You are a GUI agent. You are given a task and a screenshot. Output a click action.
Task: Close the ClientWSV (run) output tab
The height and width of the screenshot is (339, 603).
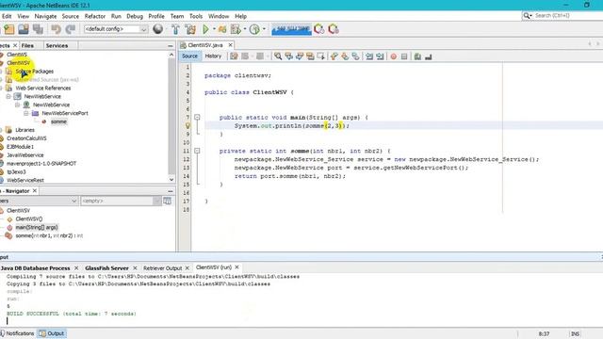coord(236,267)
